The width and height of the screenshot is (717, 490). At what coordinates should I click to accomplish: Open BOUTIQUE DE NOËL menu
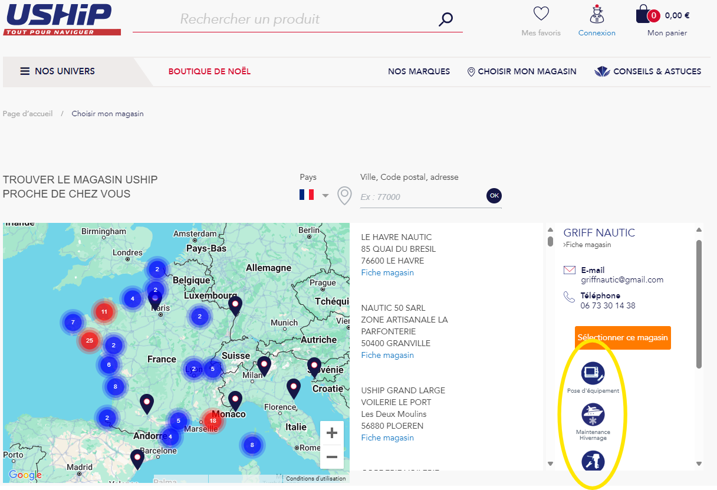(x=209, y=71)
